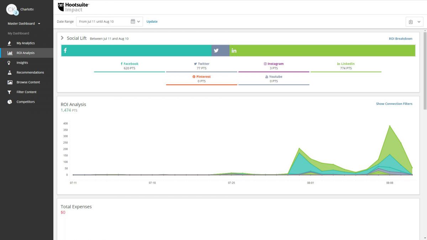Click Show Connection Filters
The height and width of the screenshot is (240, 427).
coord(394,104)
